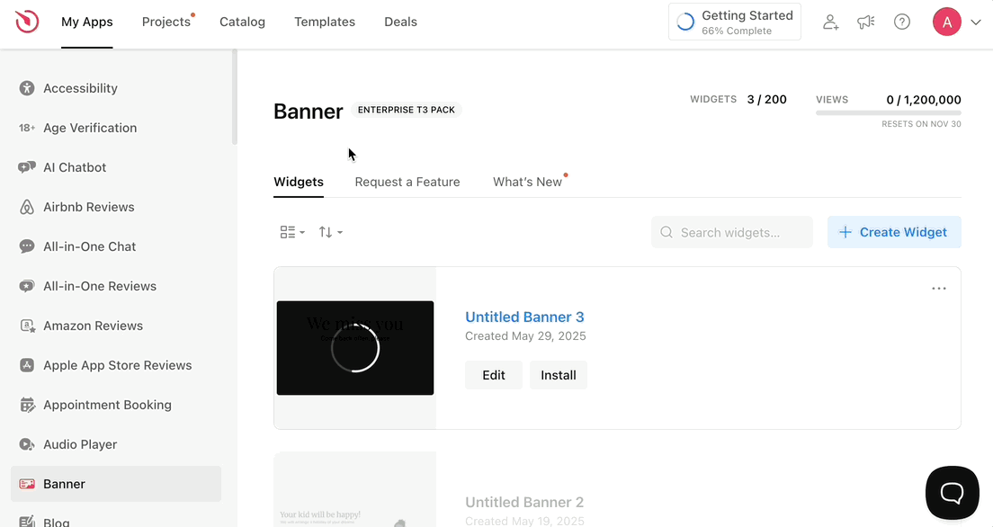
Task: Click the announcements megaphone icon
Action: (866, 22)
